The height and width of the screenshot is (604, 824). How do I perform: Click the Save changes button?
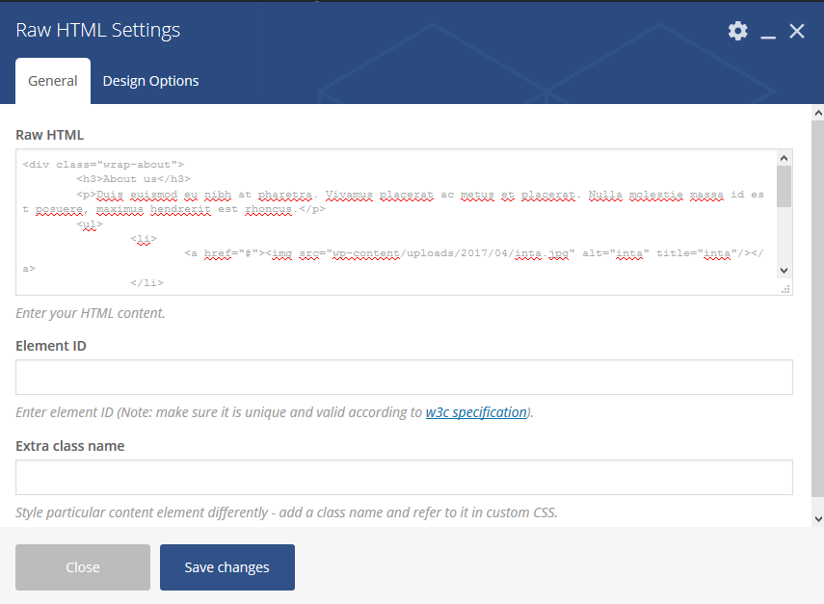coord(227,567)
